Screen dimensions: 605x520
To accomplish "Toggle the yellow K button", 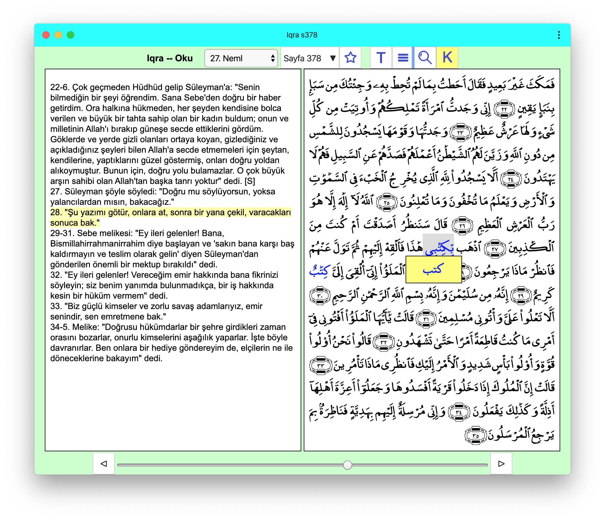I will pyautogui.click(x=447, y=58).
